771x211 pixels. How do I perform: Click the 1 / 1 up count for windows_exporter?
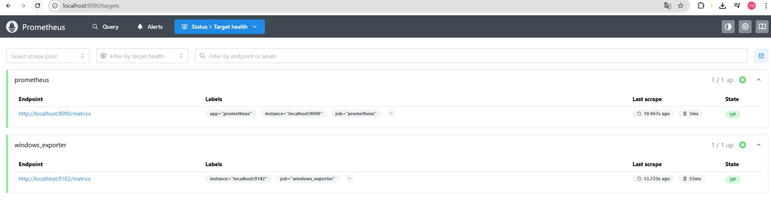coord(722,145)
